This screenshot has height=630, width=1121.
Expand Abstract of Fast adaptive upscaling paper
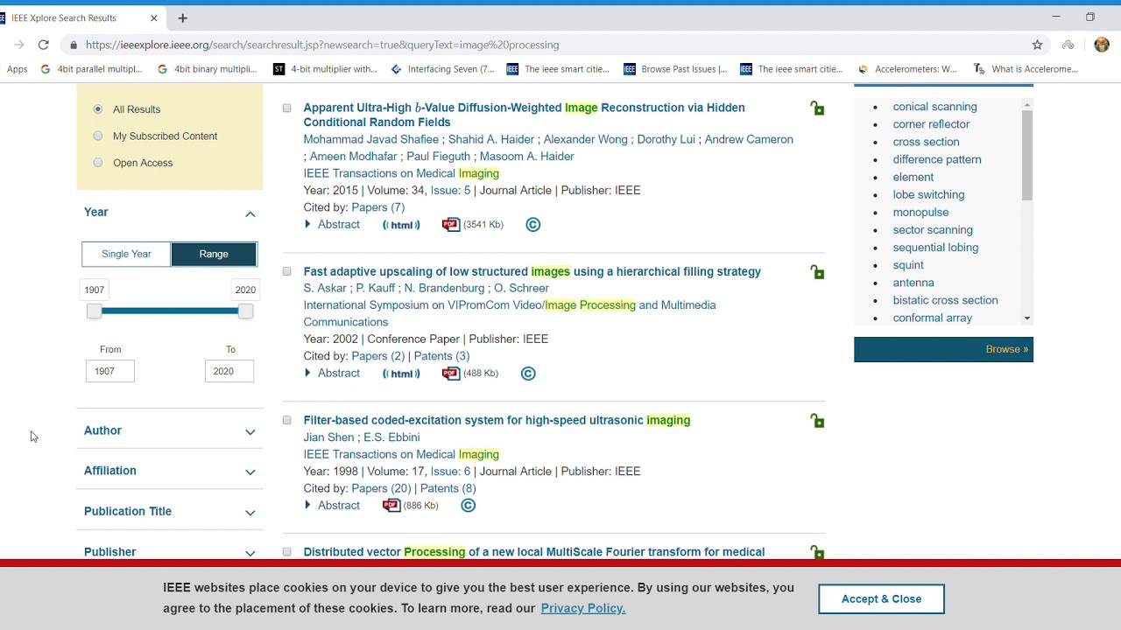coord(332,374)
